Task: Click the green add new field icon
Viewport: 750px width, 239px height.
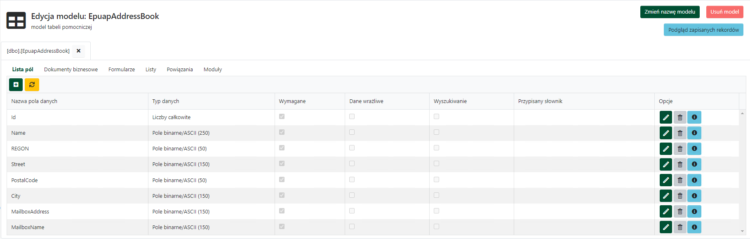Action: tap(16, 84)
